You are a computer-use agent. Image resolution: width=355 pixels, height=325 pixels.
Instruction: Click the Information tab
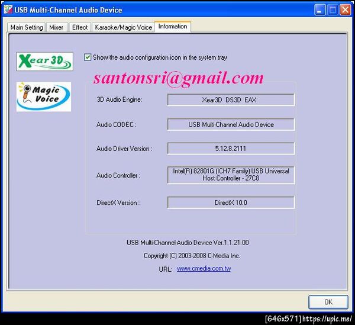(x=173, y=27)
